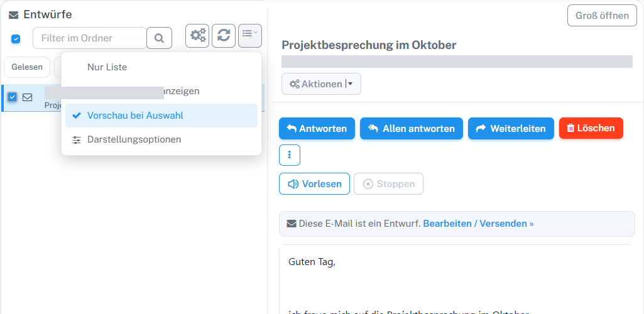This screenshot has width=644, height=314.
Task: Forward the mail with Weiterleiten
Action: [511, 129]
